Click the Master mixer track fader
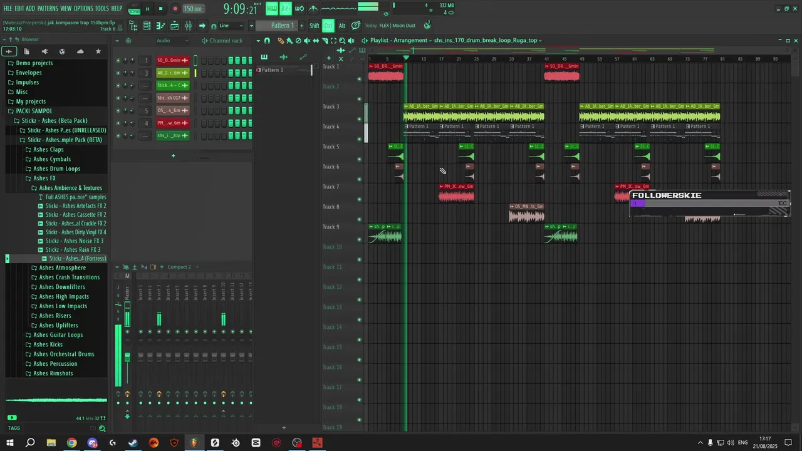This screenshot has height=451, width=802. [127, 358]
